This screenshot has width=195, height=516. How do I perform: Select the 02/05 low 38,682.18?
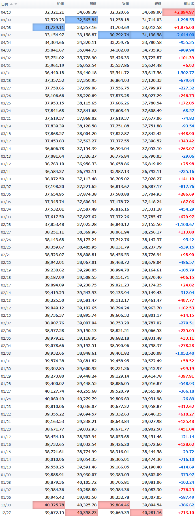coord(119,338)
